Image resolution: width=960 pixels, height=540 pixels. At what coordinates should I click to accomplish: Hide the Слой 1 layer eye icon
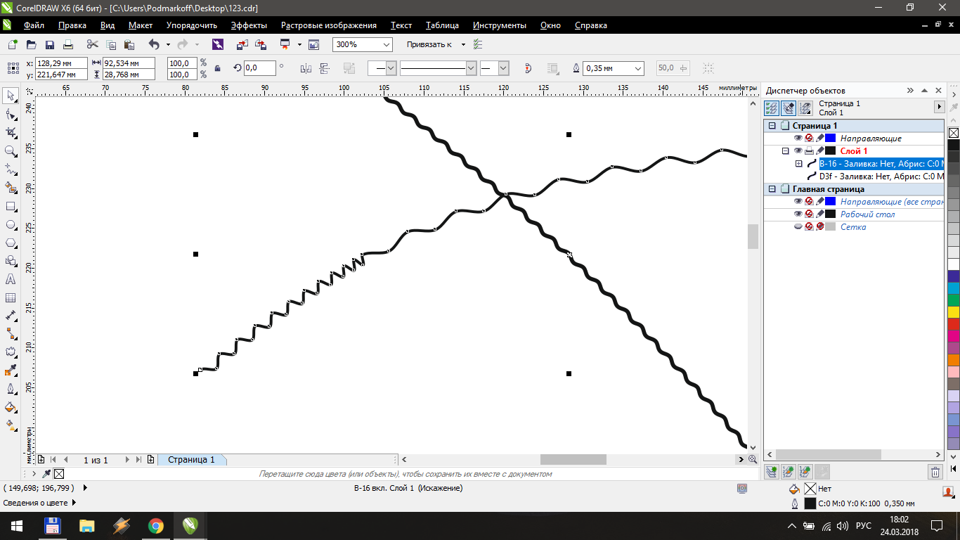(798, 151)
